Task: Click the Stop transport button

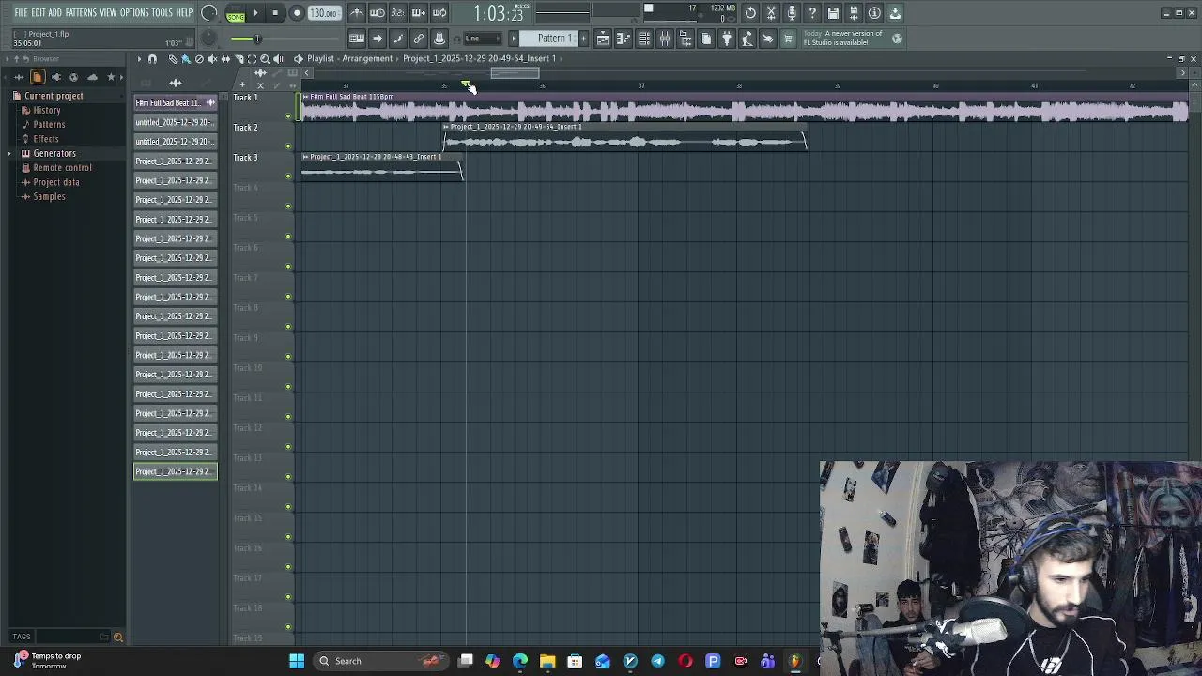Action: coord(275,13)
